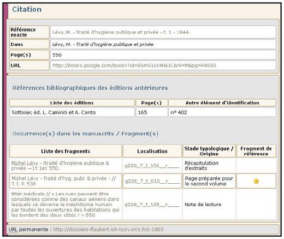Click the italic 'Dans' source title value
The height and width of the screenshot is (239, 284).
pyautogui.click(x=103, y=44)
